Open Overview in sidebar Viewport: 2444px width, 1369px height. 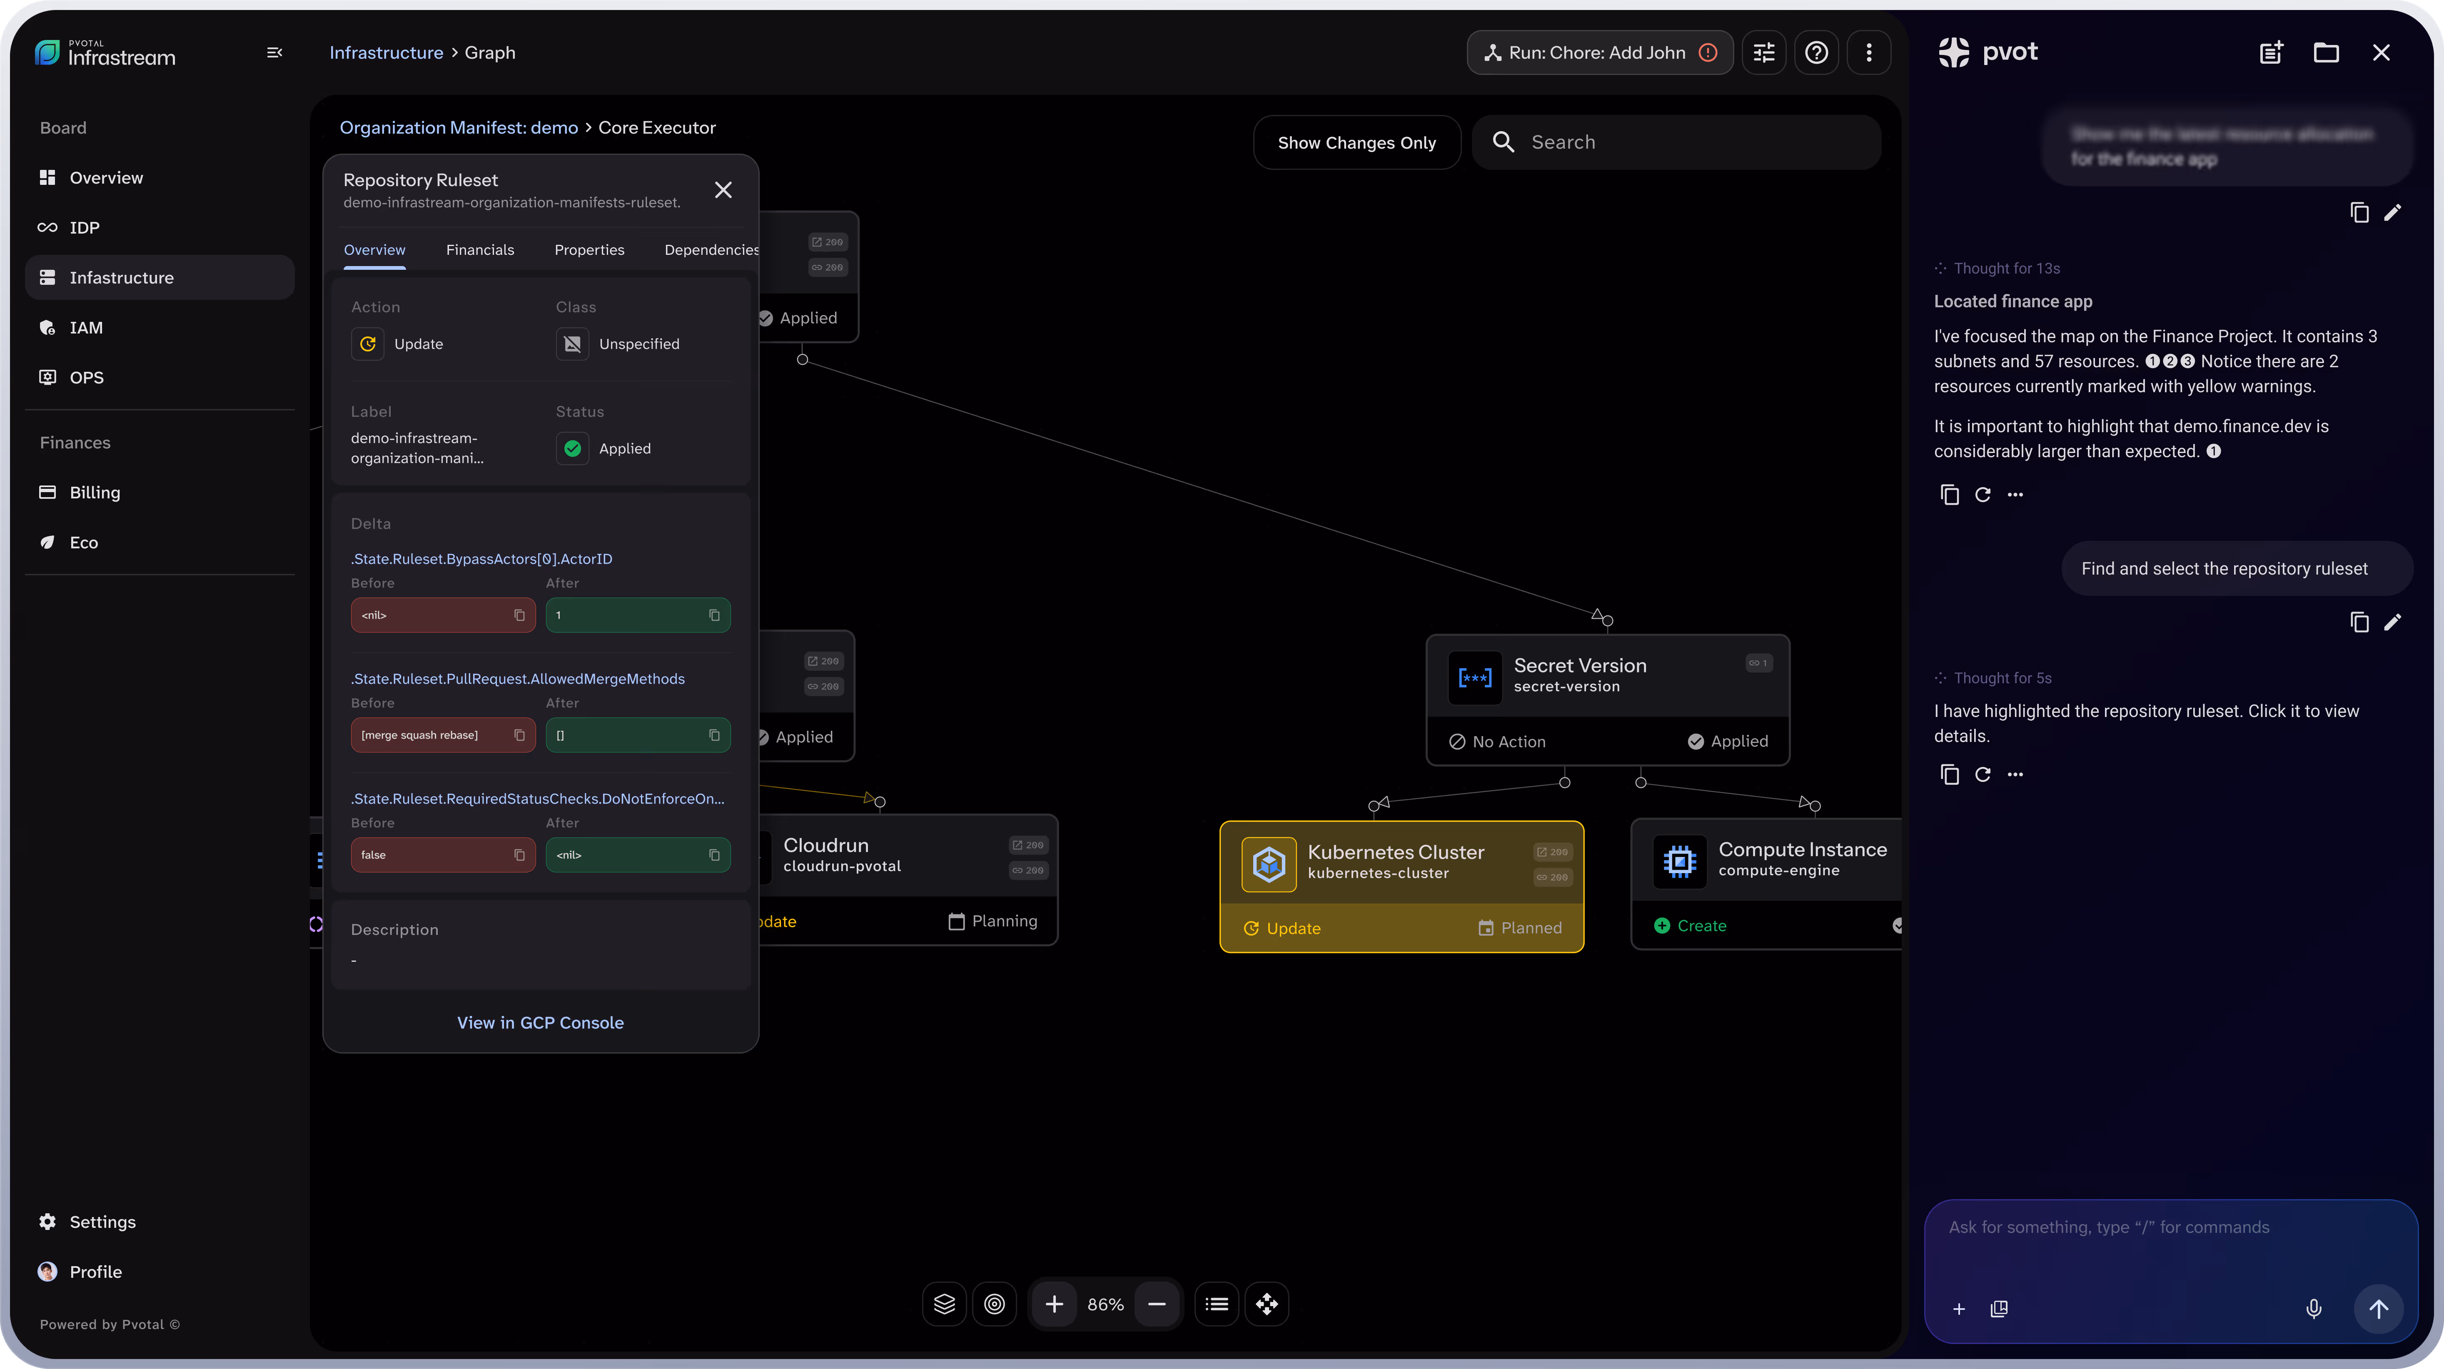coord(160,177)
